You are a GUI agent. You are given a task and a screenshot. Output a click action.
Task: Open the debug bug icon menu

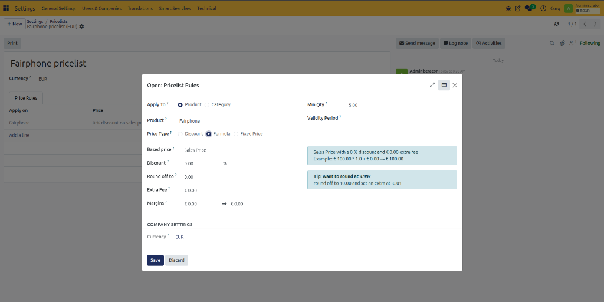pyautogui.click(x=508, y=8)
